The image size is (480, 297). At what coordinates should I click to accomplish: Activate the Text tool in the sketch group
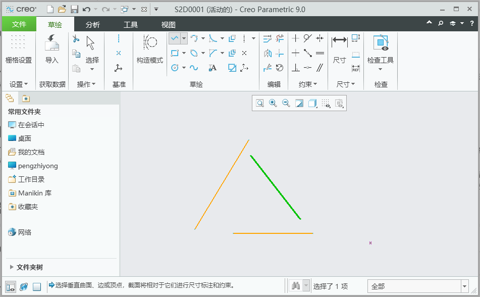coord(213,67)
